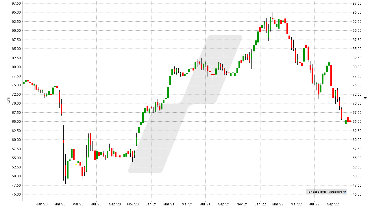
Task: Click 70.00 on the left price axis
Action: pyautogui.click(x=16, y=103)
